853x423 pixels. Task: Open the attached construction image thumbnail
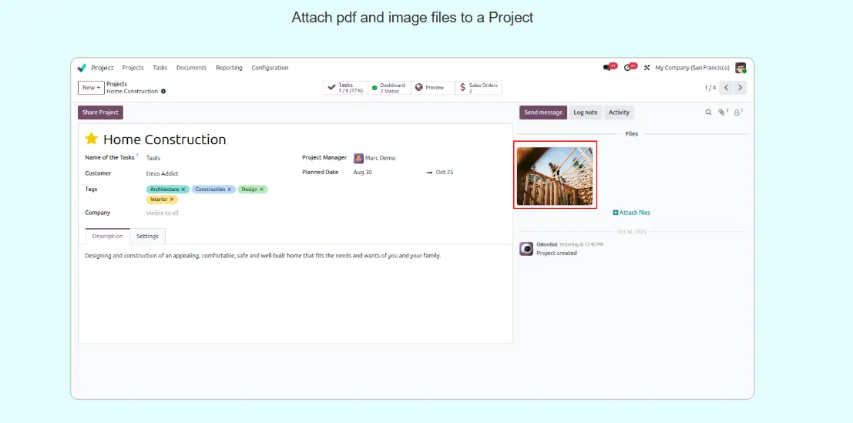(555, 175)
